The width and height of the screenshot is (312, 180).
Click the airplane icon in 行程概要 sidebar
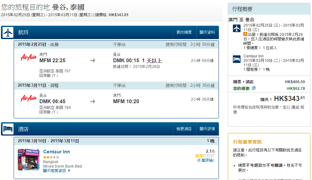click(x=237, y=28)
